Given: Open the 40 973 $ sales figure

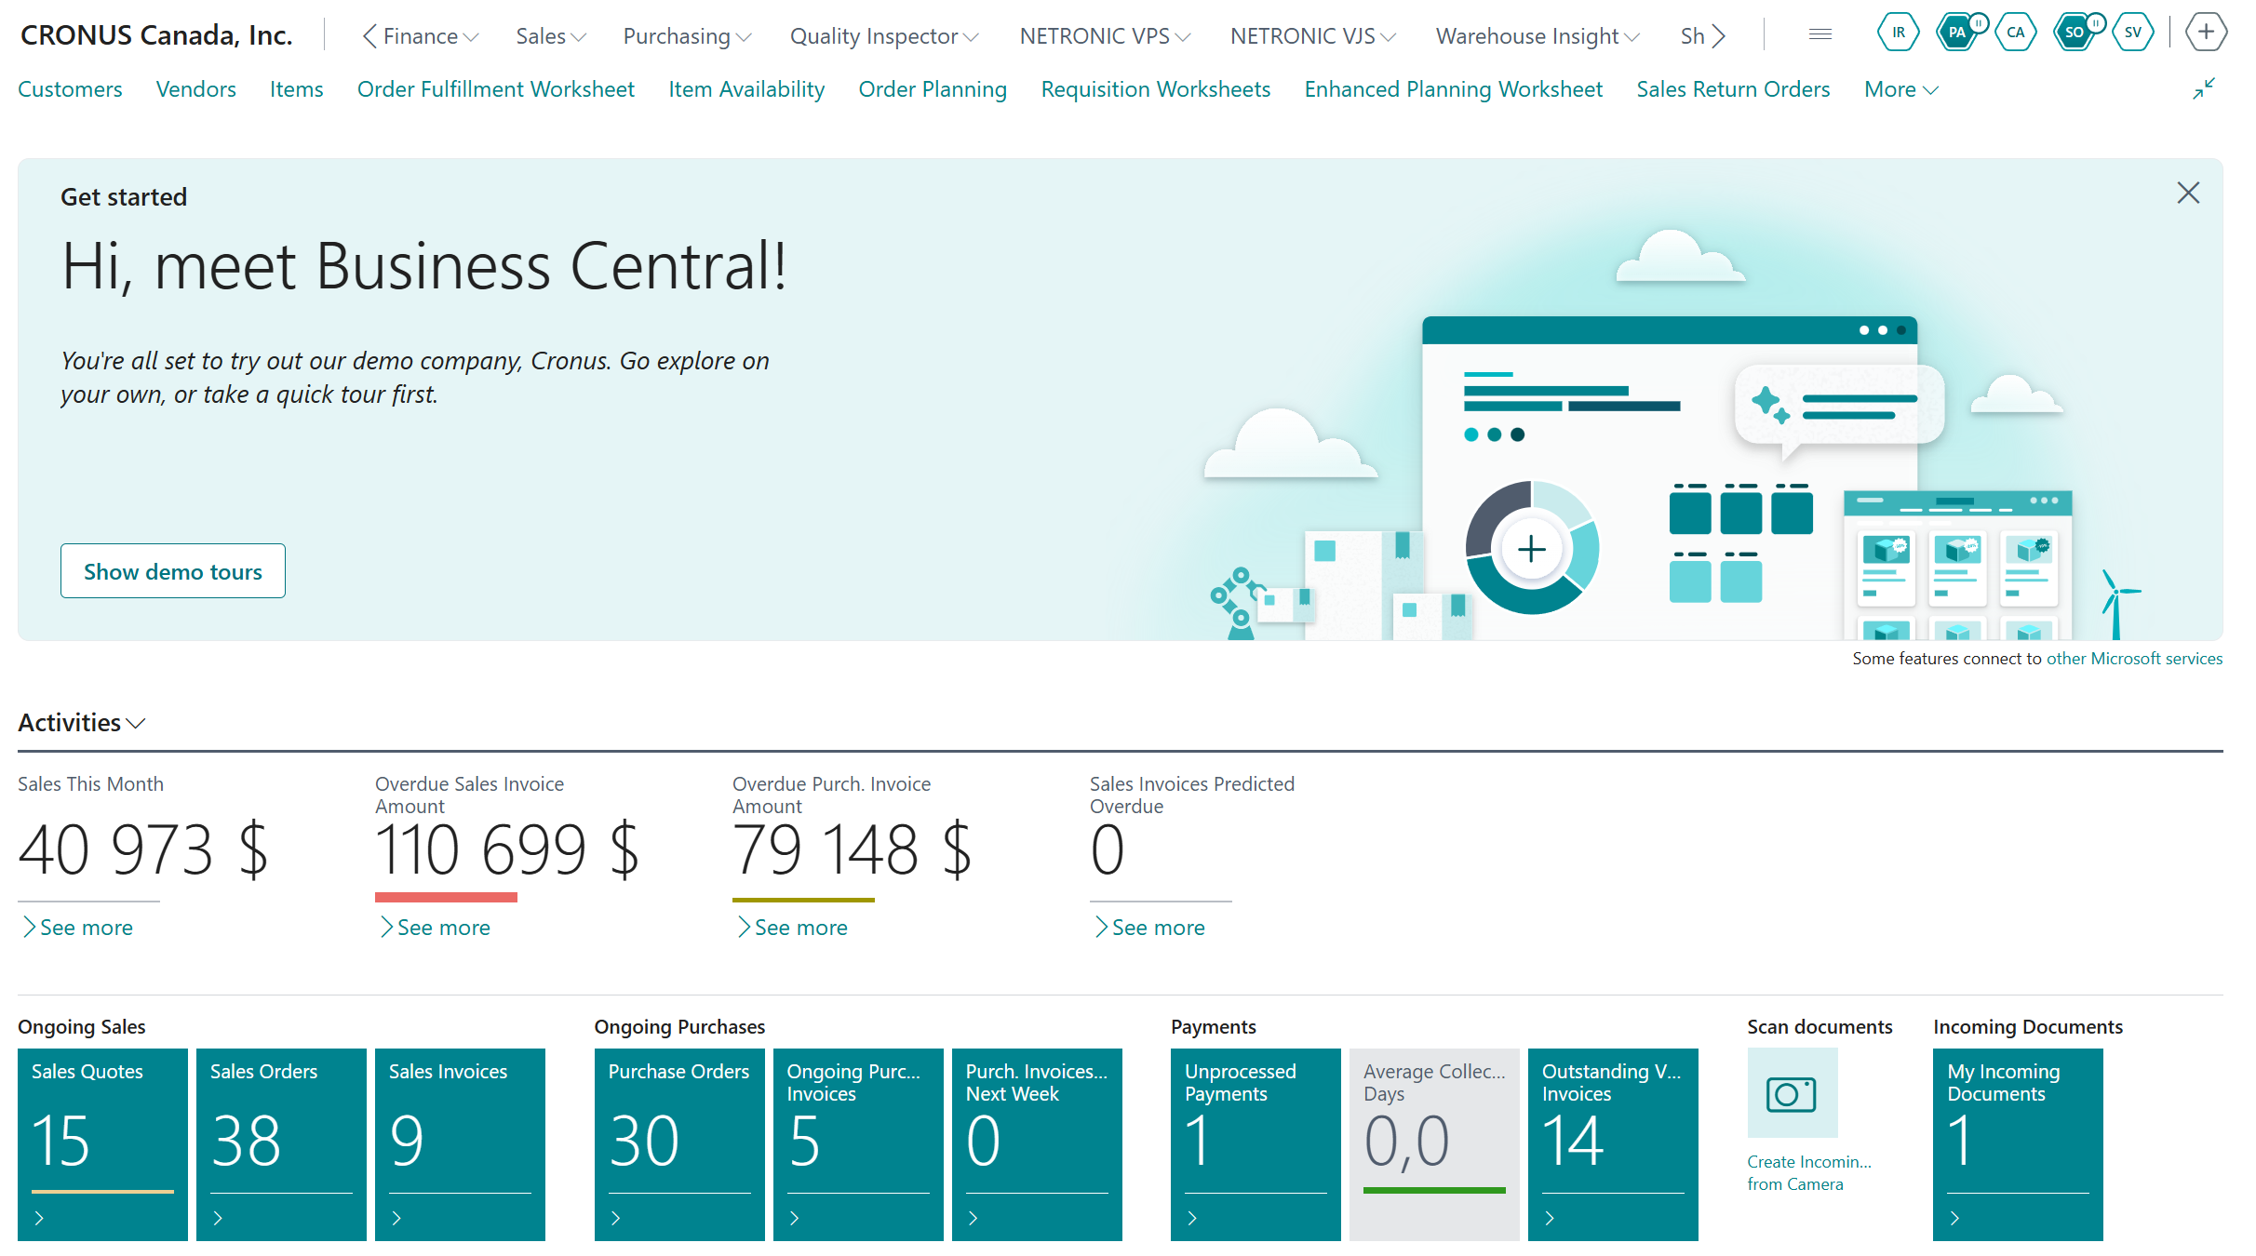Looking at the screenshot, I should 143,850.
